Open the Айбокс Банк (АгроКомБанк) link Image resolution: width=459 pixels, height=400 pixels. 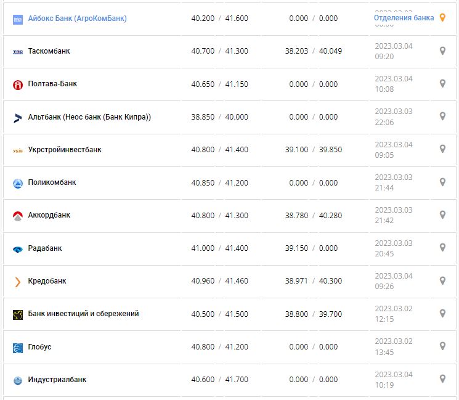(77, 18)
